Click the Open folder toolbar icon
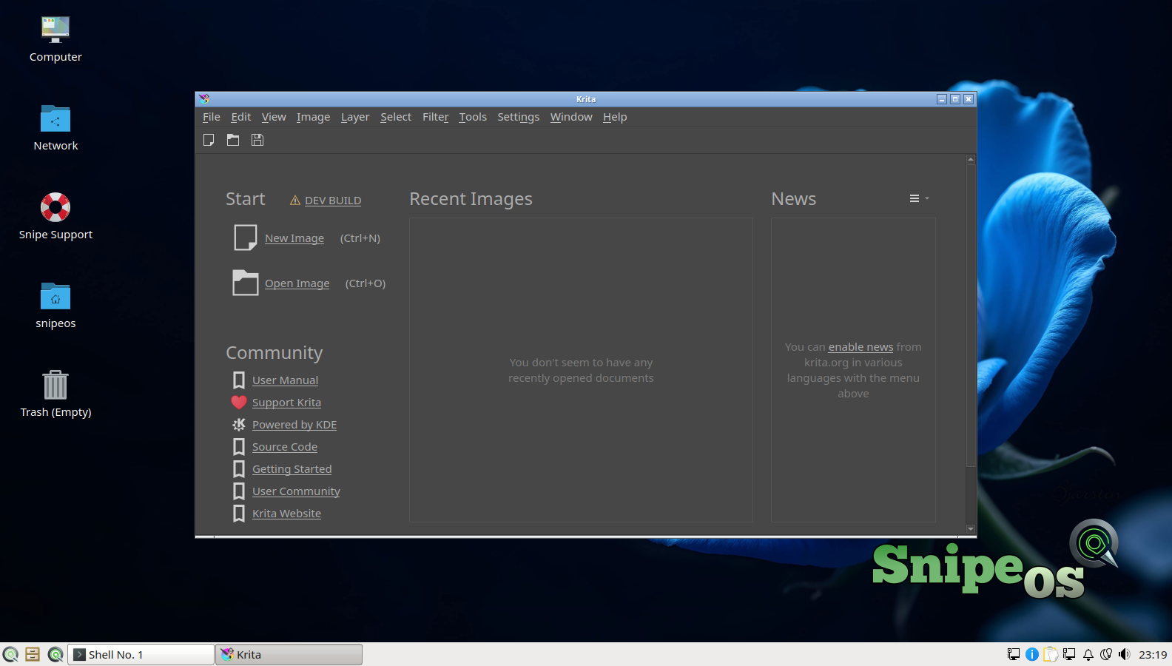The height and width of the screenshot is (666, 1172). (x=233, y=140)
